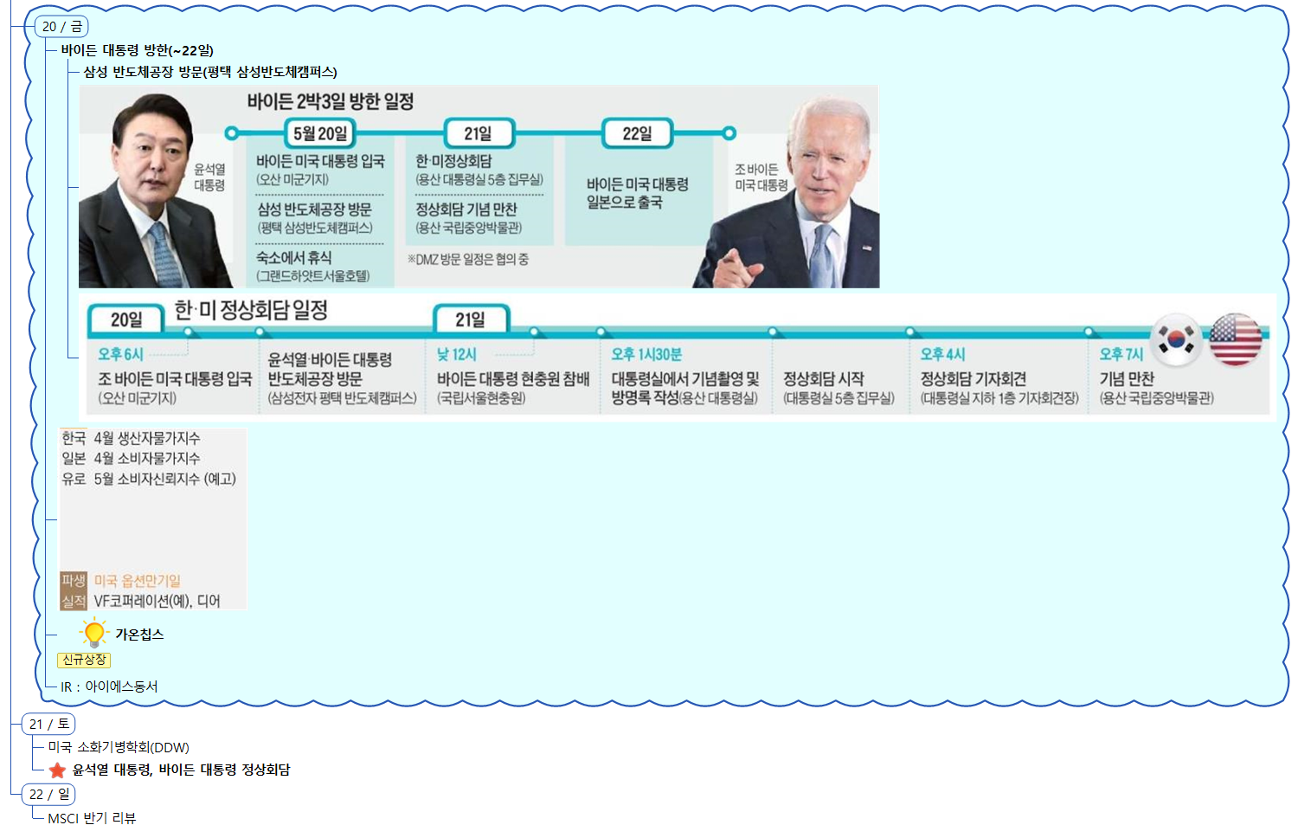This screenshot has width=1304, height=838.
Task: Select '미국 소화기병학회(DDW)' node
Action: [x=119, y=747]
